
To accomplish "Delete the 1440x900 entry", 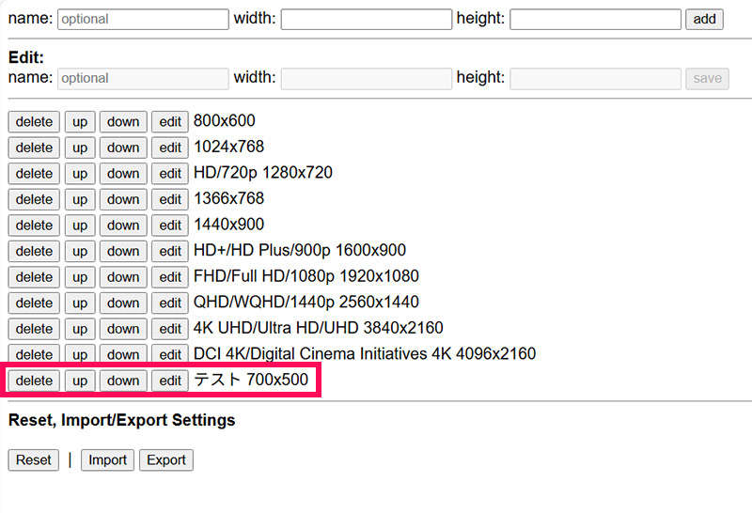I will point(34,225).
